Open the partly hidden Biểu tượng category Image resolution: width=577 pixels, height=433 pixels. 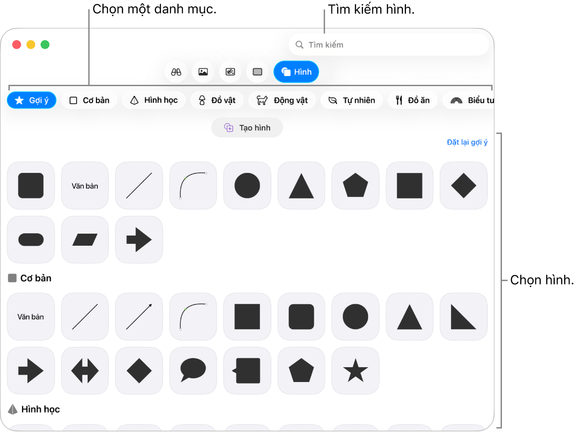point(468,100)
